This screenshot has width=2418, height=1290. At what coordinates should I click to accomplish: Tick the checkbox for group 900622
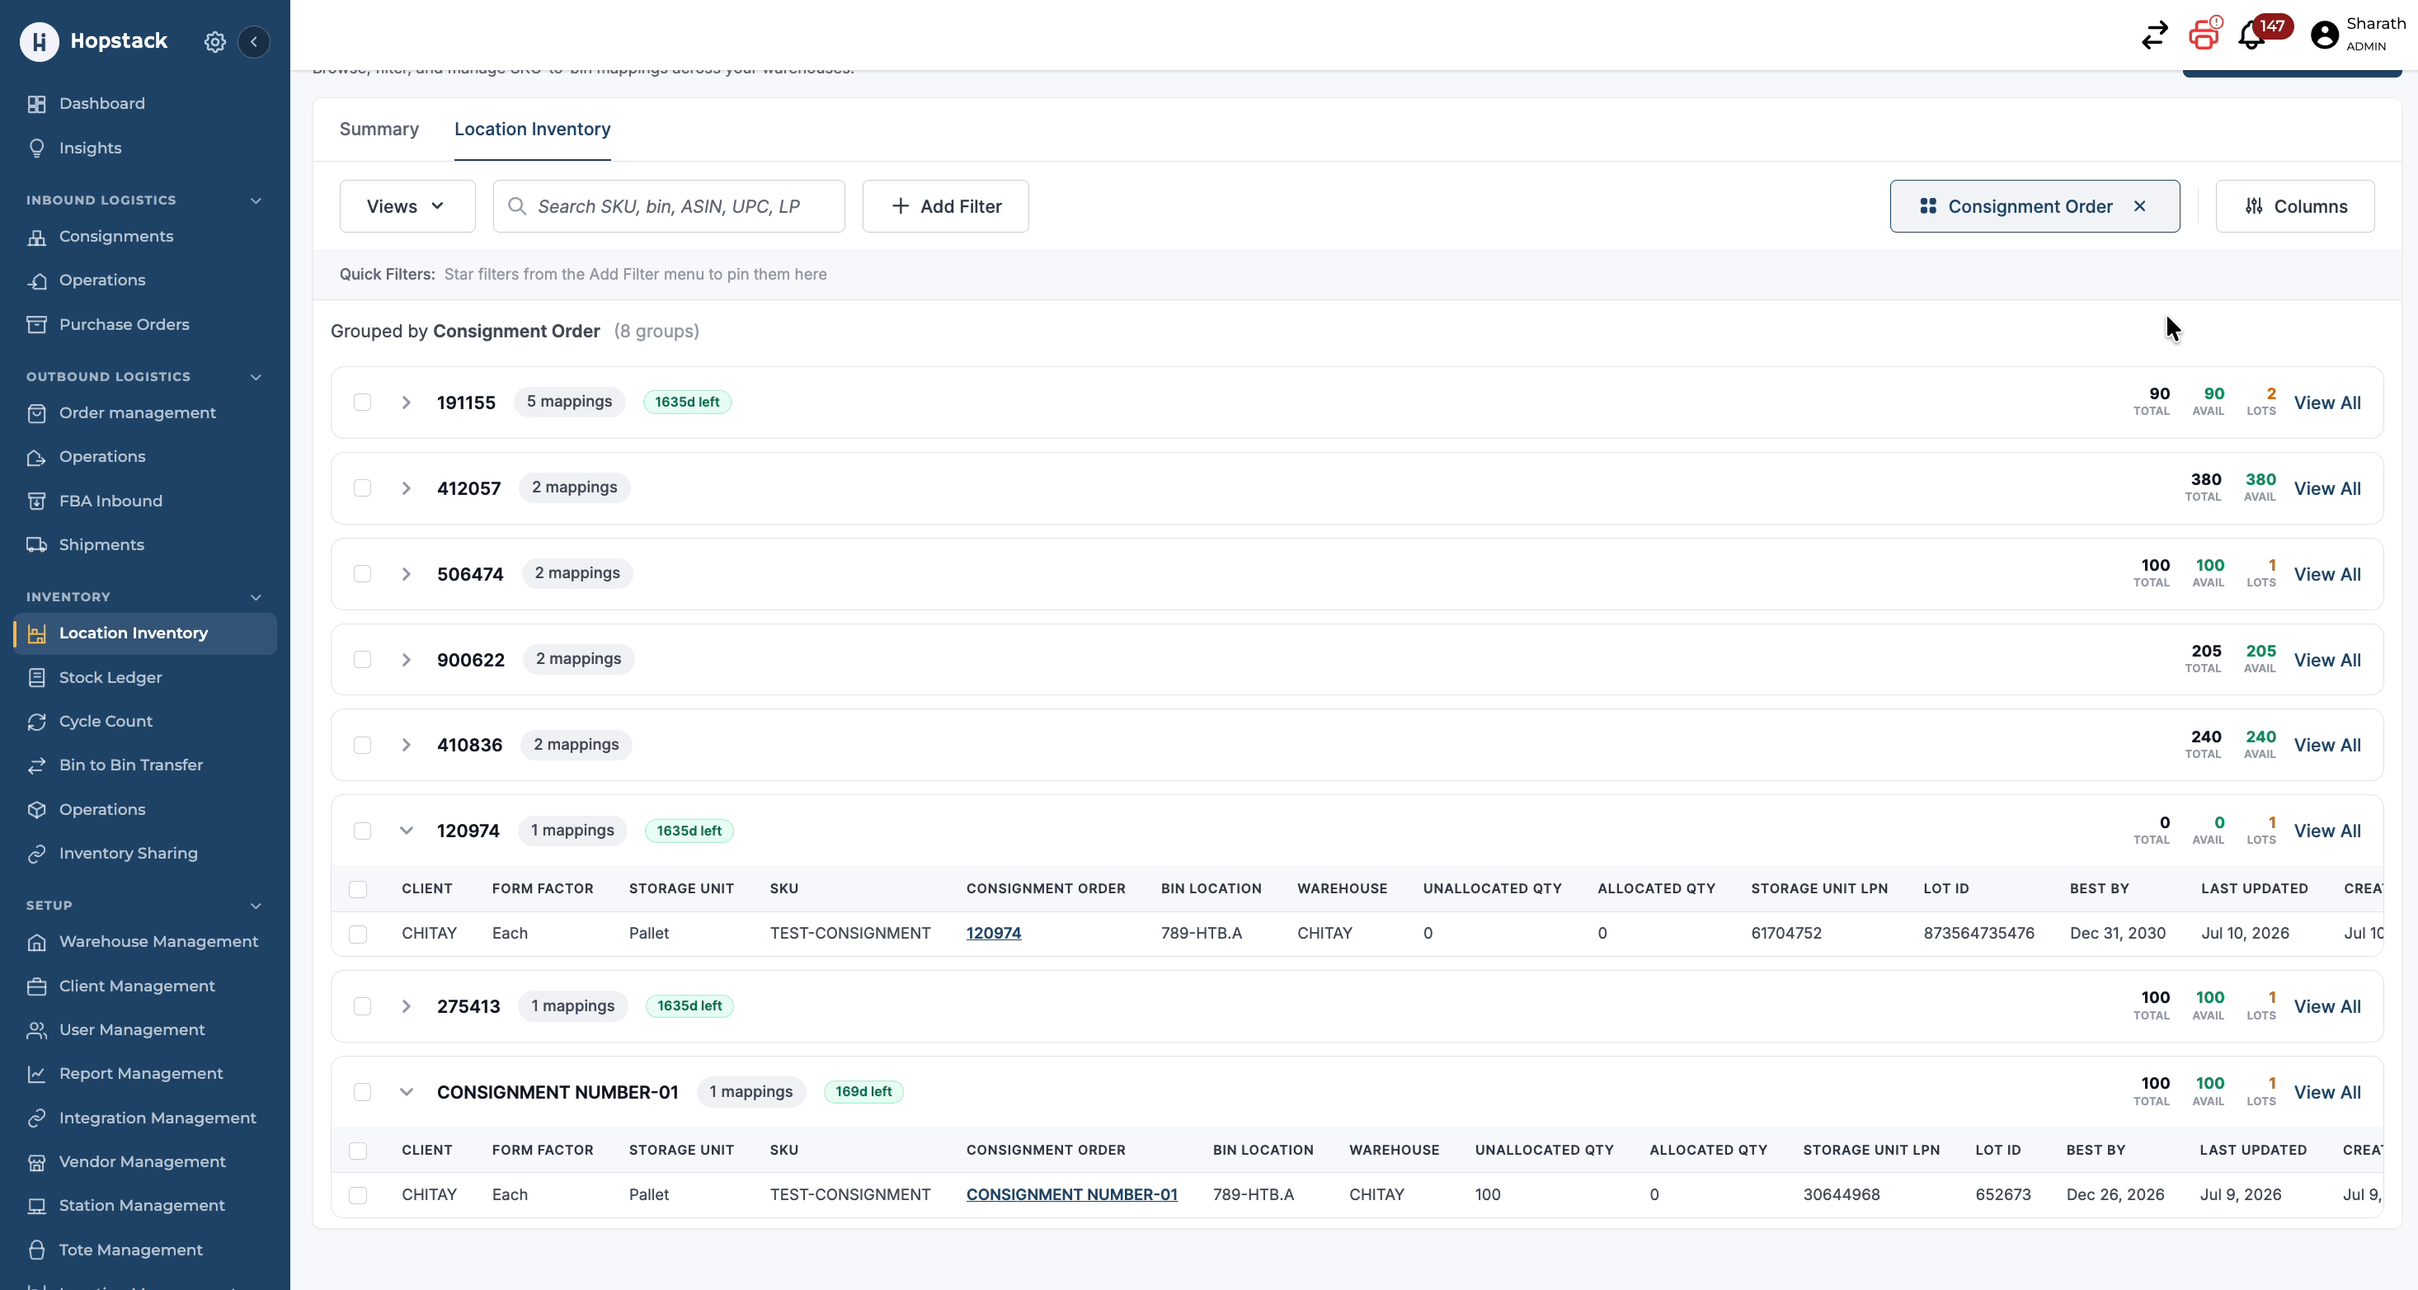362,659
